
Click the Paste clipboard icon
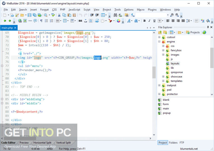point(69,15)
